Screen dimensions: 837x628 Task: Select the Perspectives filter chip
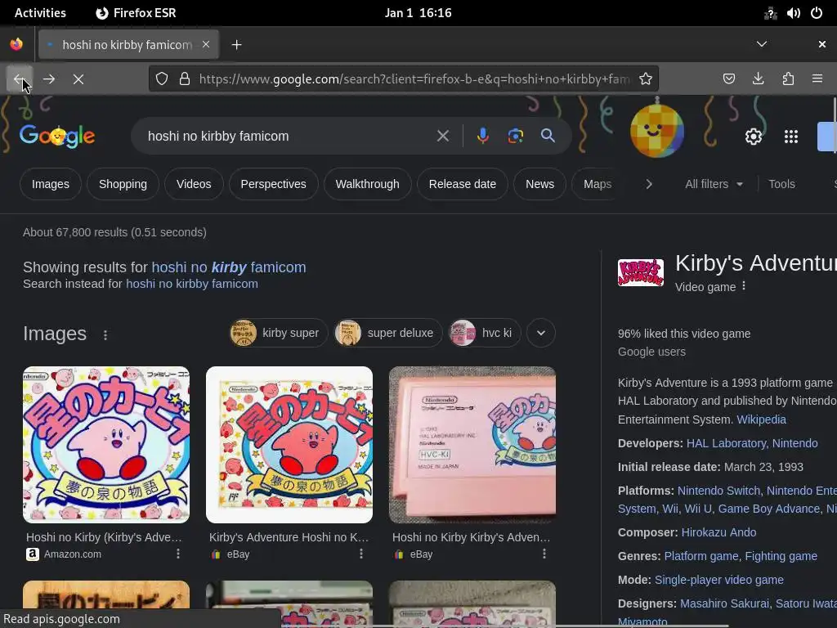coord(273,184)
